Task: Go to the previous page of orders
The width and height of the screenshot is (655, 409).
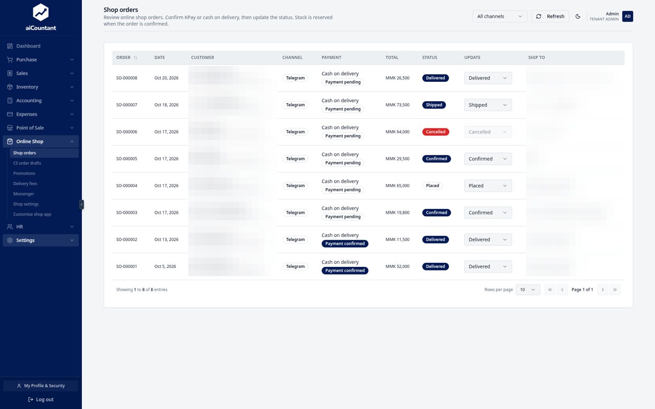Action: coord(562,290)
